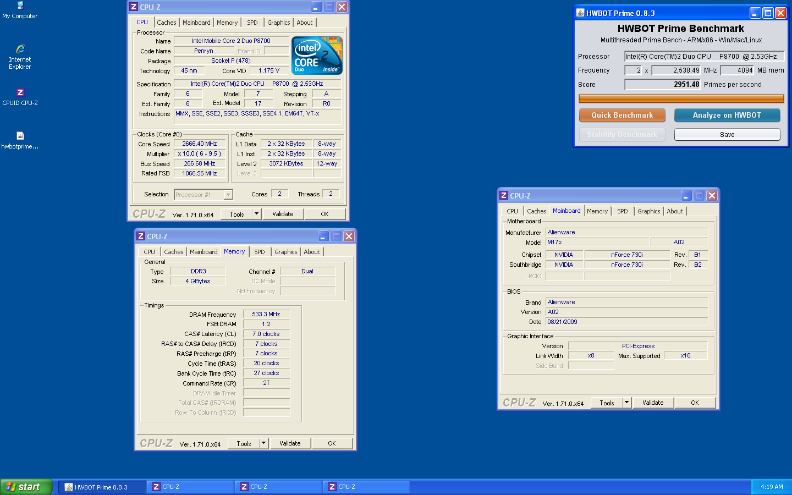Click the HWBOT Processor name field
This screenshot has height=495, width=792.
coord(704,56)
